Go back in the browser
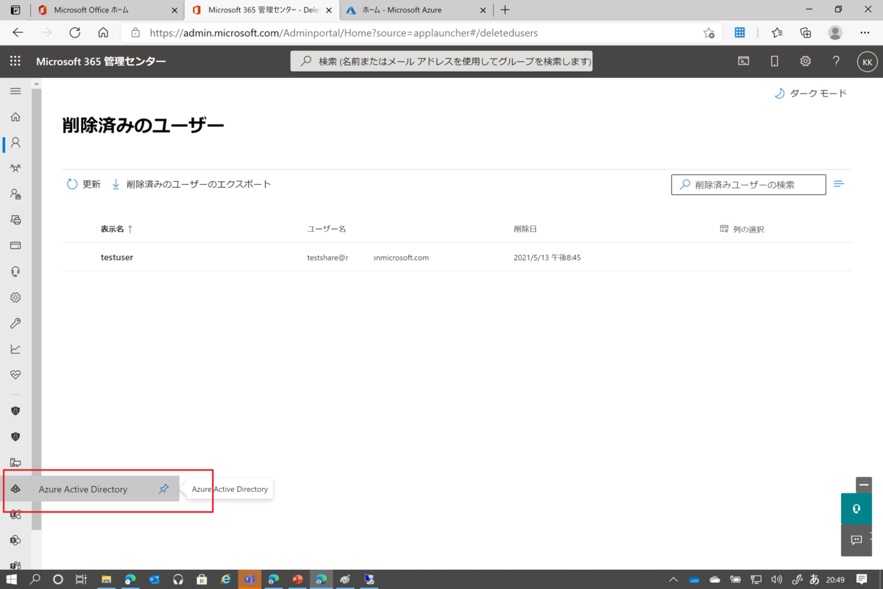883x589 pixels. (18, 32)
